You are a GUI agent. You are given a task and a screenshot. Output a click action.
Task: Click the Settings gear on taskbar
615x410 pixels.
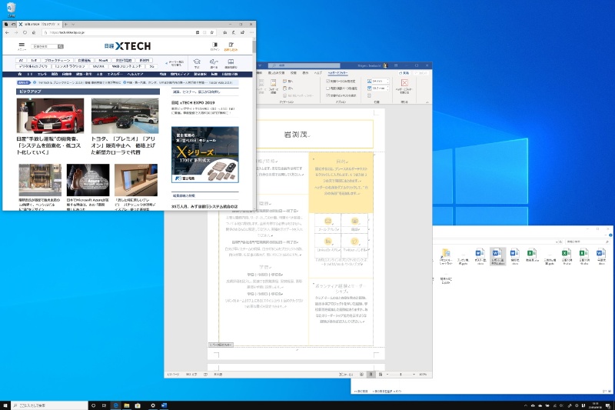point(152,405)
